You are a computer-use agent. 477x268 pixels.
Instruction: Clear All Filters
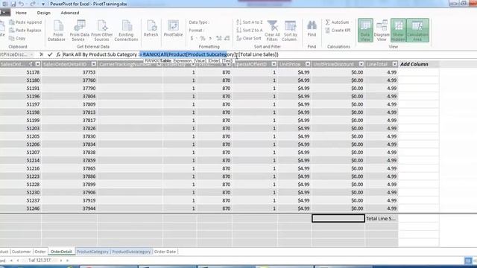tap(272, 31)
